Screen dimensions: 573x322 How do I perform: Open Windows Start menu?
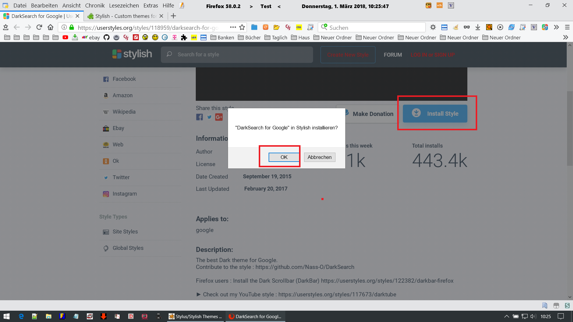tap(7, 316)
